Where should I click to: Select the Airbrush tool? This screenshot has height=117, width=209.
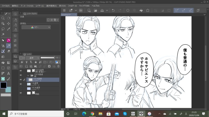(3, 46)
